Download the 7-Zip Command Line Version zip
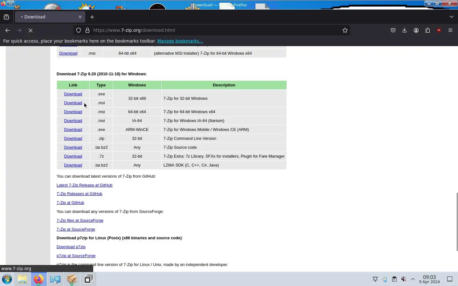Image resolution: width=458 pixels, height=286 pixels. tap(73, 138)
